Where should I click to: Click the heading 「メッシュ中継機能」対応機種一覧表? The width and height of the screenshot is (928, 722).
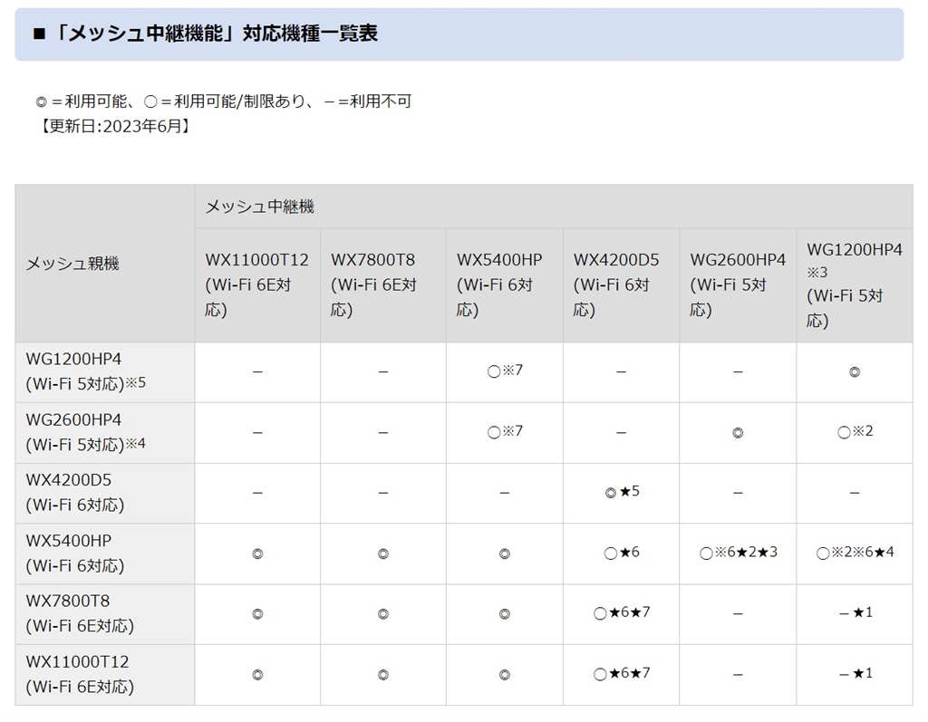pyautogui.click(x=206, y=34)
